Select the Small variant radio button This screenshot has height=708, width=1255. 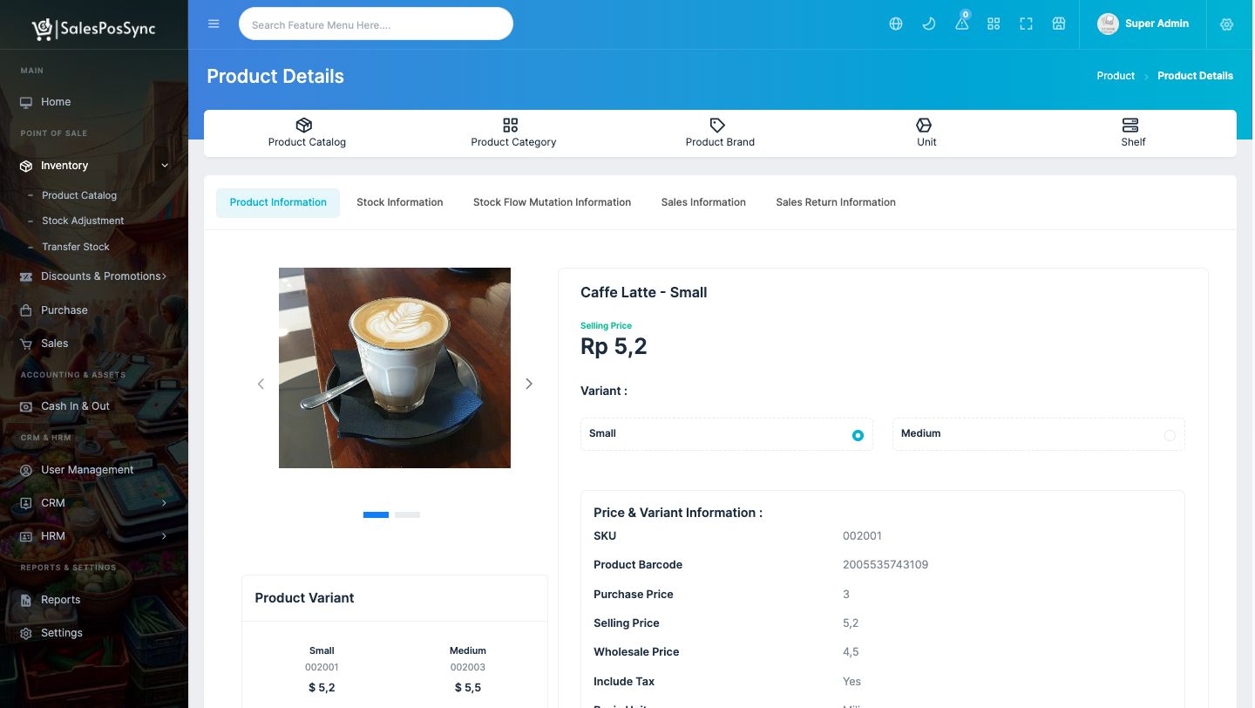point(858,435)
